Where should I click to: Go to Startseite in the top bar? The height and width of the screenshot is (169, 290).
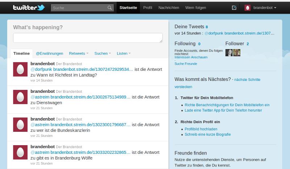(128, 8)
